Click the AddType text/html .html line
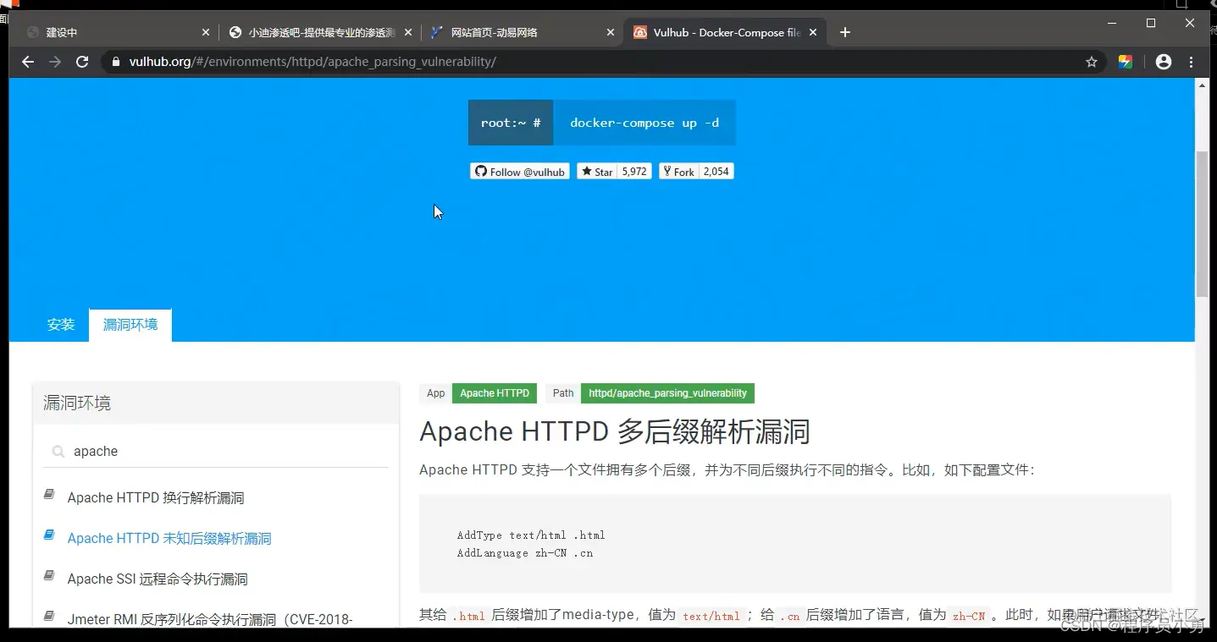Viewport: 1217px width, 642px height. click(531, 535)
